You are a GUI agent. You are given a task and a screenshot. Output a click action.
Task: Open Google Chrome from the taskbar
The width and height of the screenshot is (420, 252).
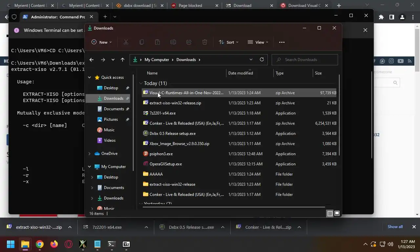click(x=40, y=244)
